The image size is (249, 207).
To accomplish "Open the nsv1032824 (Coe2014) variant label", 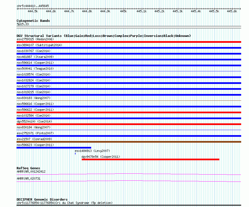I will pos(34,80).
